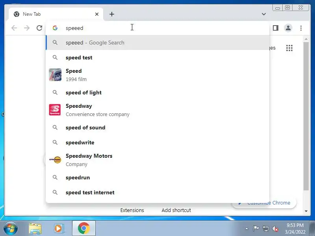Click the page's vertical scrollbar
Screen dimensions: 315x236
(x=306, y=116)
